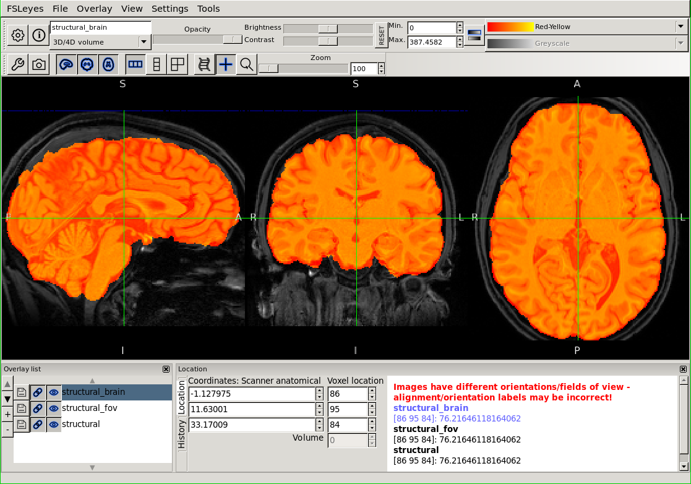Toggle the axial canvas view
The image size is (691, 484).
click(109, 64)
